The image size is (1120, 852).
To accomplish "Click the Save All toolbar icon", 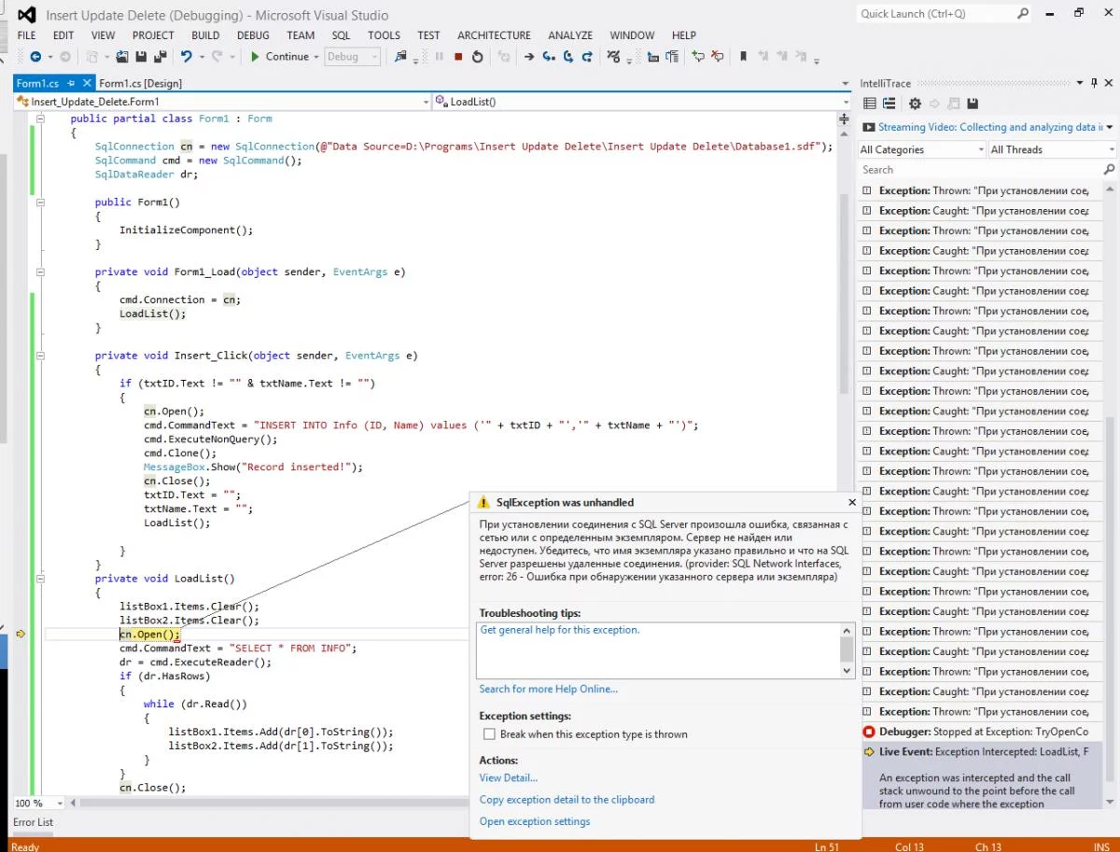I will tap(160, 57).
